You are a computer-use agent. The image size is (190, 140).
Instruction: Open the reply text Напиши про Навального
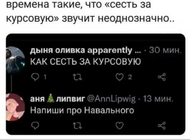pos(82,111)
